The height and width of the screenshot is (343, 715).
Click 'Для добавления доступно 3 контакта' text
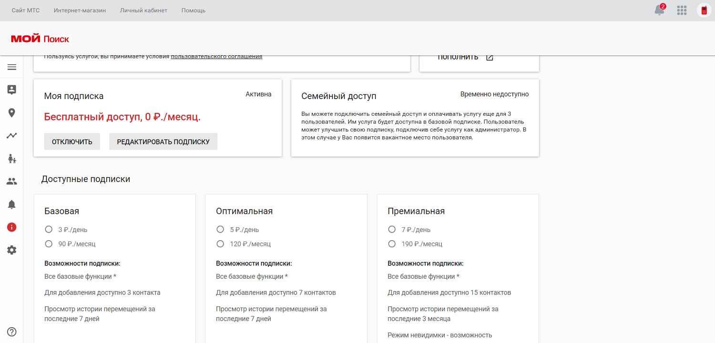102,293
